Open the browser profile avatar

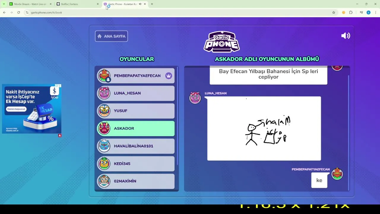[x=368, y=12]
